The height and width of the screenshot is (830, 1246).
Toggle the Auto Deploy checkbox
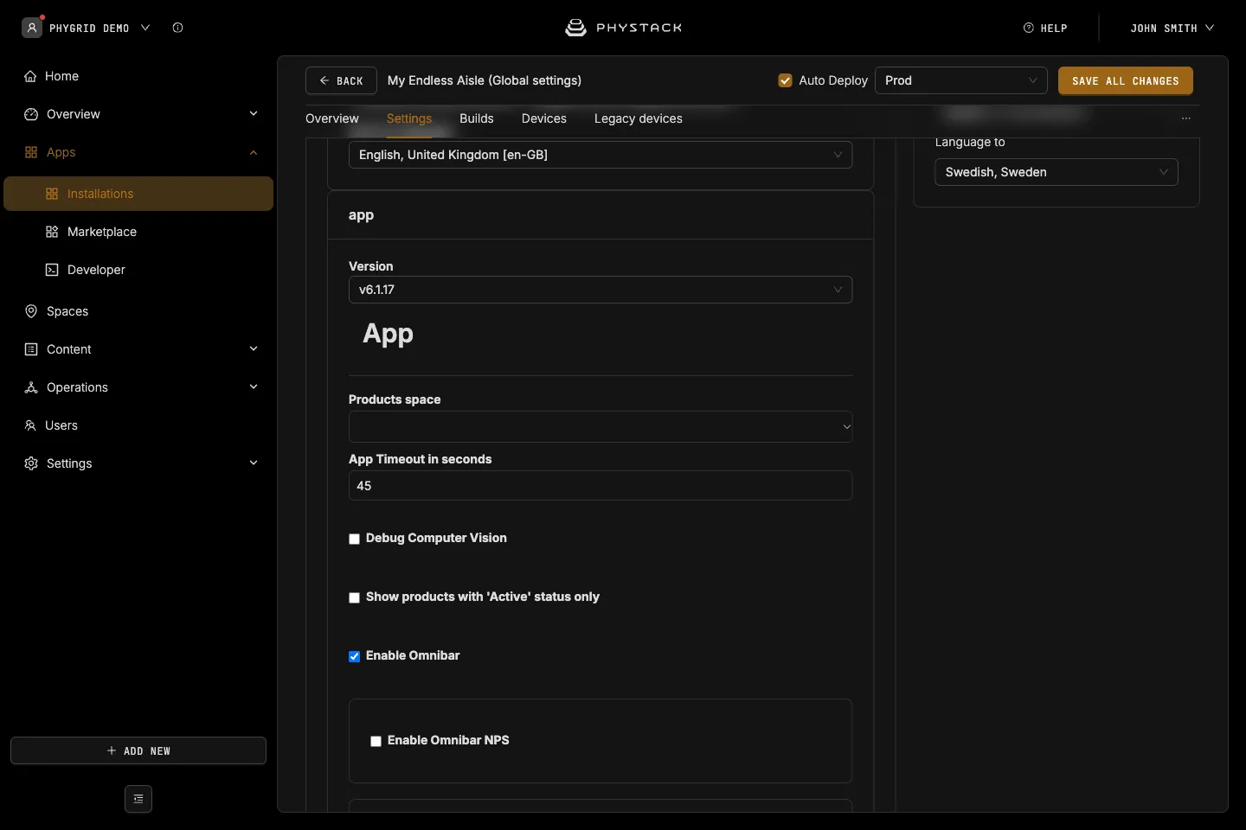pyautogui.click(x=786, y=80)
